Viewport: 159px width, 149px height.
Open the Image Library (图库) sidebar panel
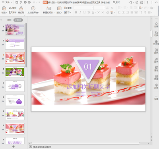click(x=156, y=77)
